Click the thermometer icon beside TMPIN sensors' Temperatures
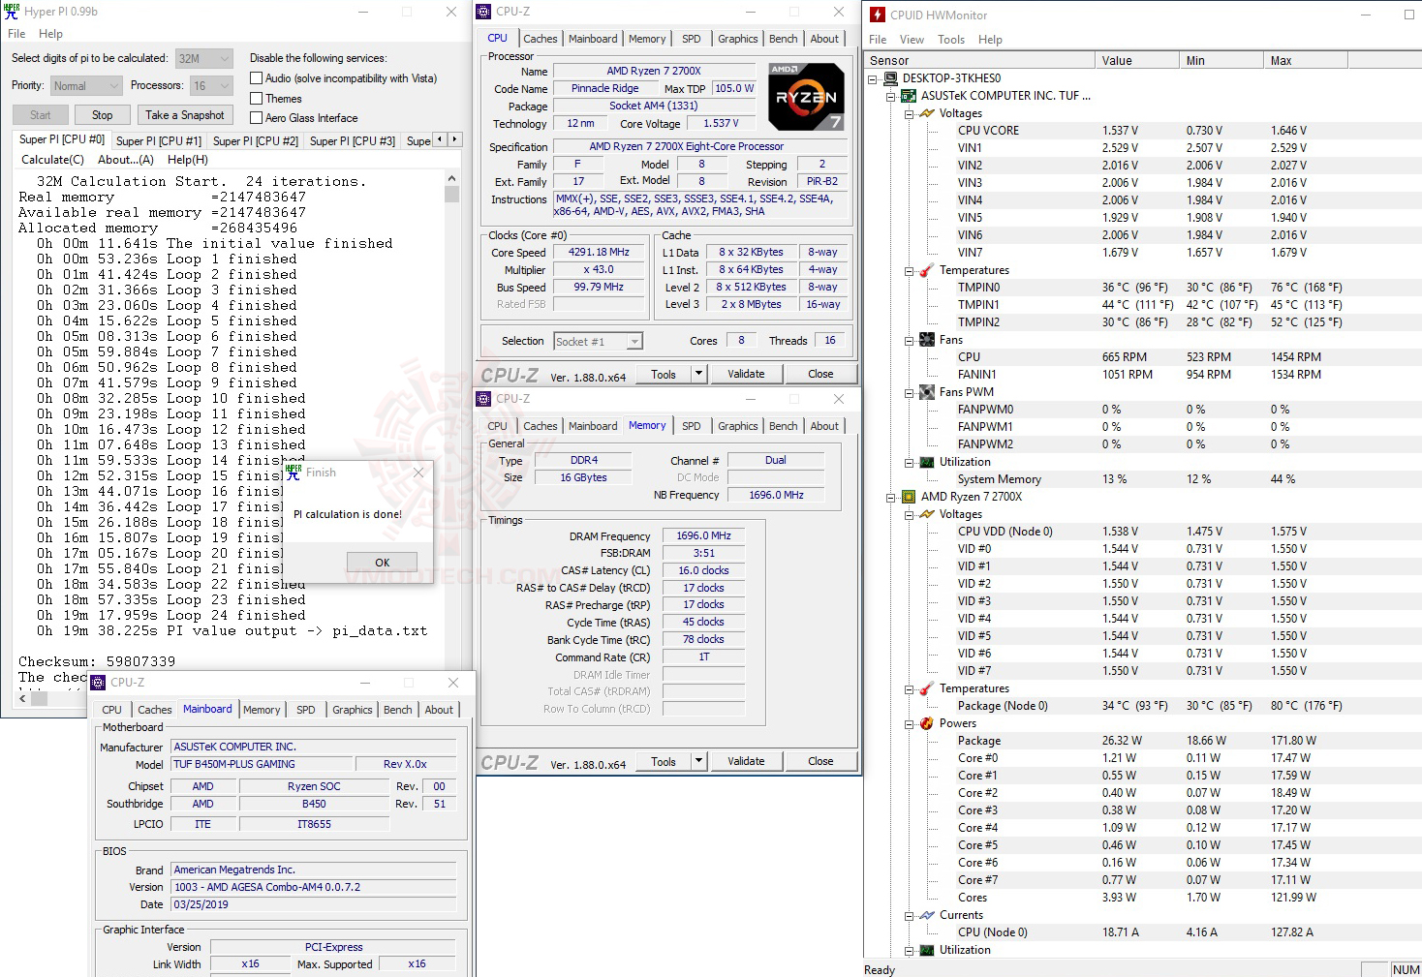Viewport: 1422px width, 977px height. pyautogui.click(x=927, y=270)
